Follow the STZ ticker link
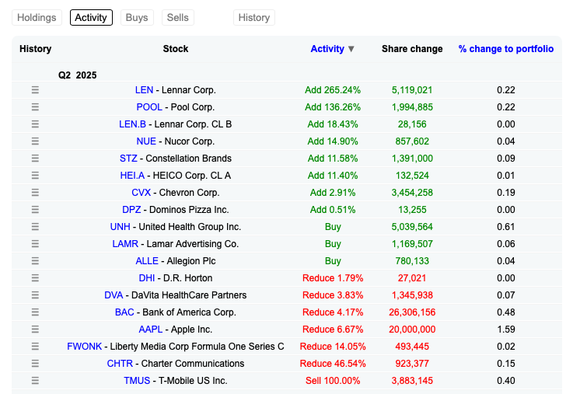Viewport: 573px width, 394px height. (x=128, y=158)
